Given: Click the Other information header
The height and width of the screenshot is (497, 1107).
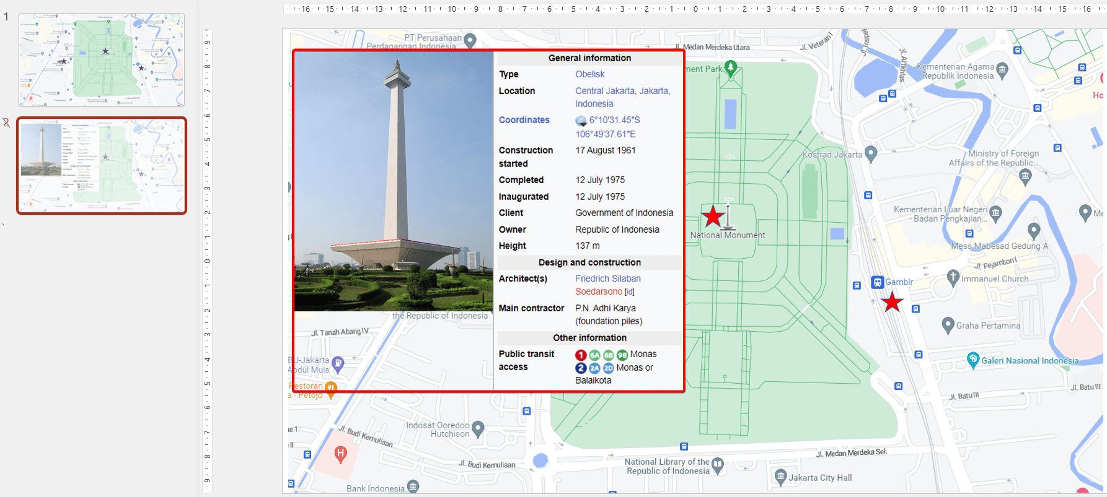Looking at the screenshot, I should pos(589,338).
